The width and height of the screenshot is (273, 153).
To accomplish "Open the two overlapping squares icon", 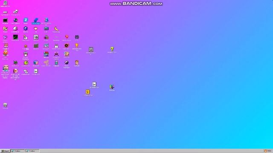I will coord(26,71).
